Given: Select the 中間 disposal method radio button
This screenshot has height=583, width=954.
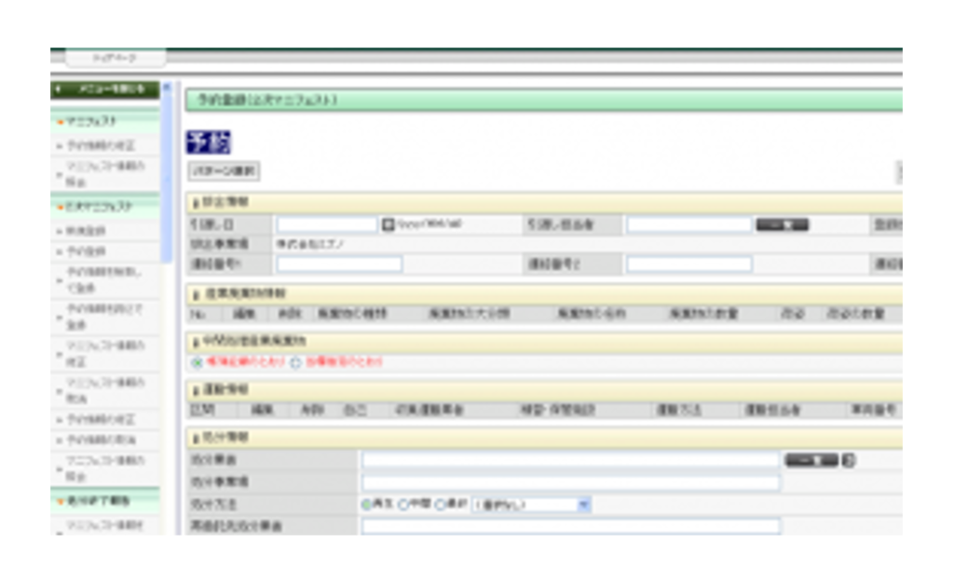Looking at the screenshot, I should [x=403, y=505].
